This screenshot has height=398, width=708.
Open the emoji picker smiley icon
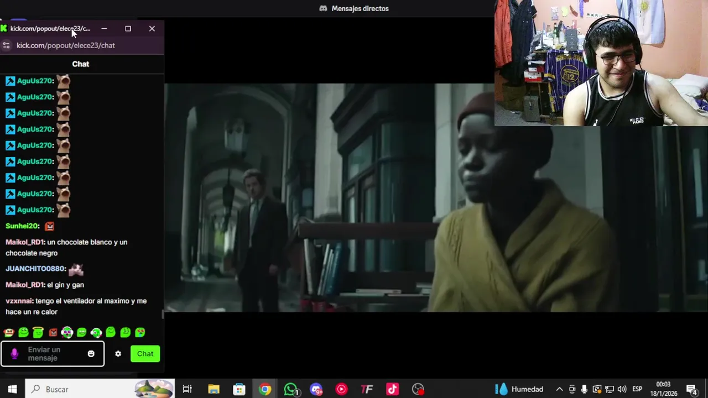91,354
